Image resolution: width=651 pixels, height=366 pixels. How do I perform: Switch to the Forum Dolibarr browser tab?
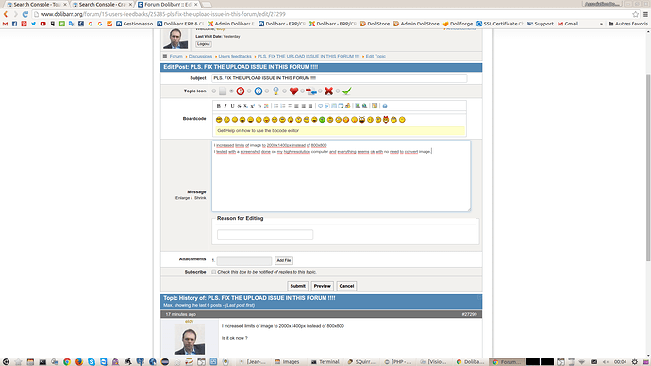pos(168,4)
